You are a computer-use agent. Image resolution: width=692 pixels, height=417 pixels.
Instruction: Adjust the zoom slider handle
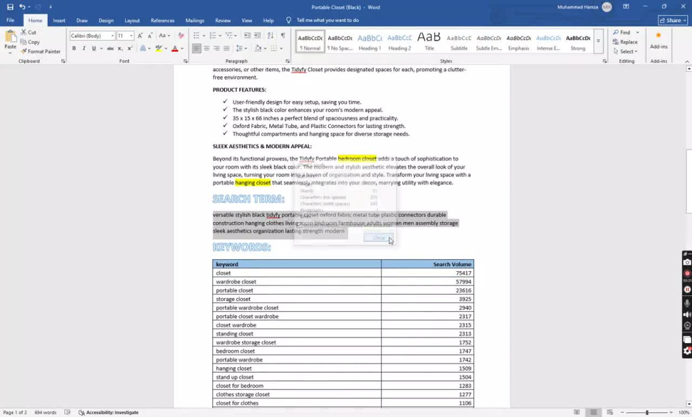coord(647,413)
